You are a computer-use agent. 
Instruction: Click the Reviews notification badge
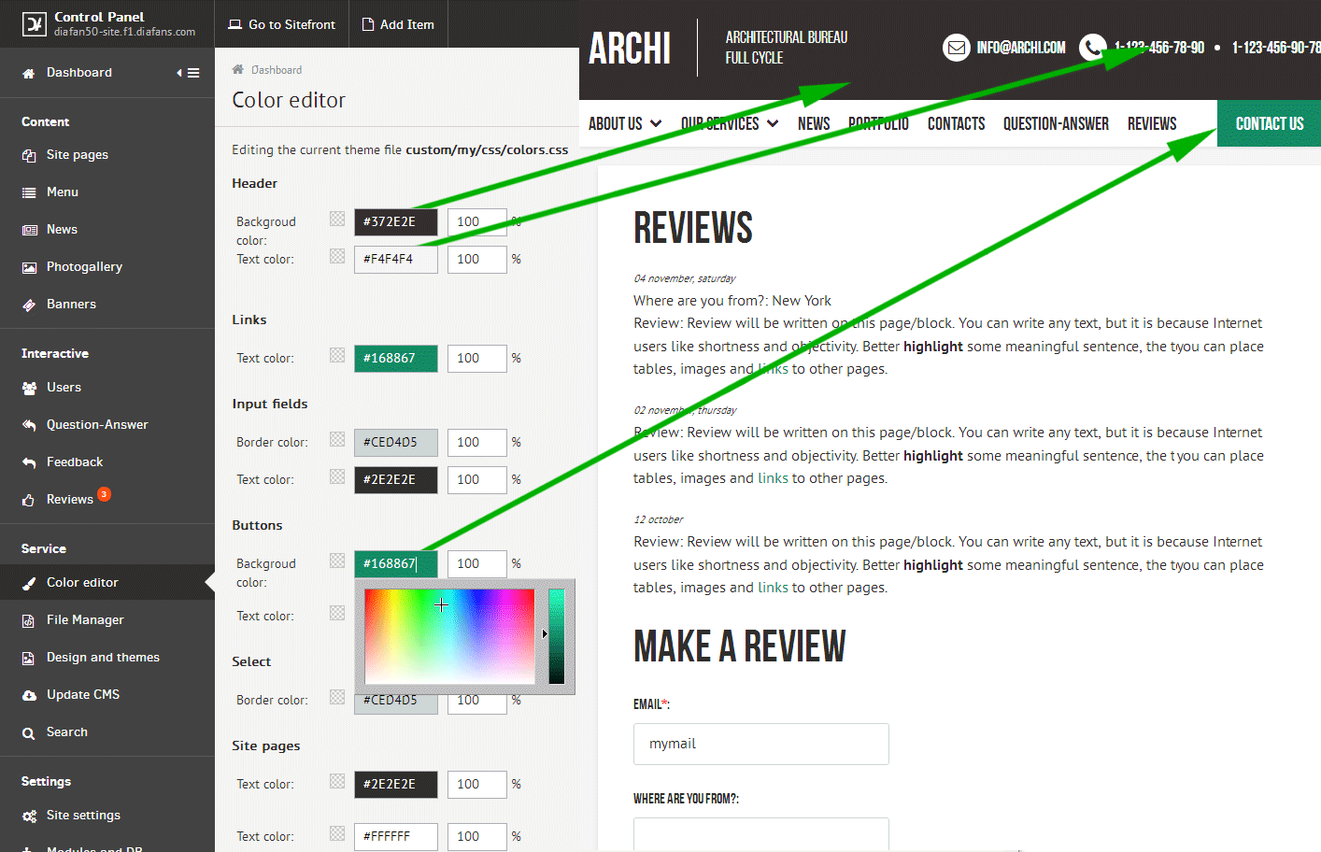pyautogui.click(x=105, y=494)
